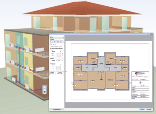Select the fourth Schriftfeld position icon
The width and height of the screenshot is (156, 114).
coord(59,42)
